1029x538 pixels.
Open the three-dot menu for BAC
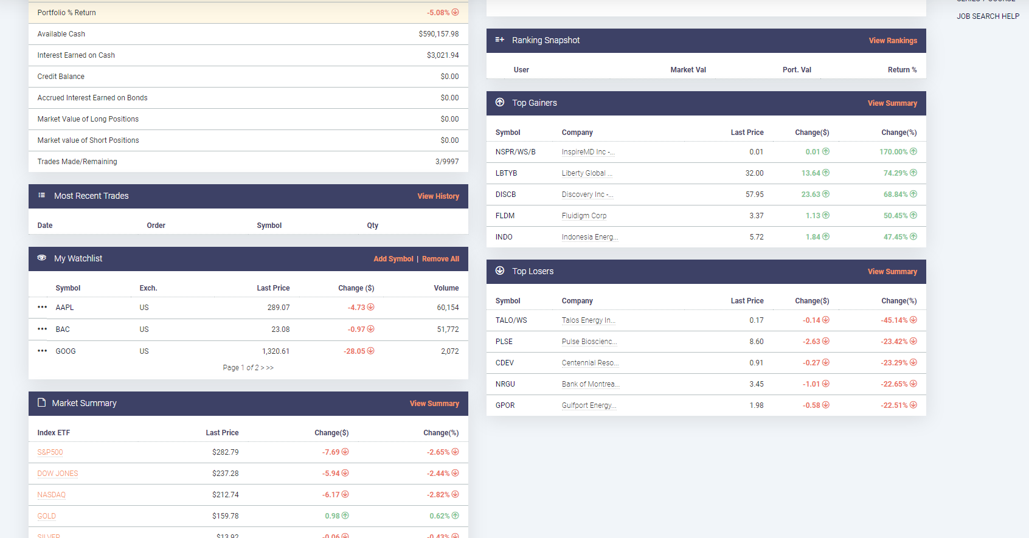[42, 329]
